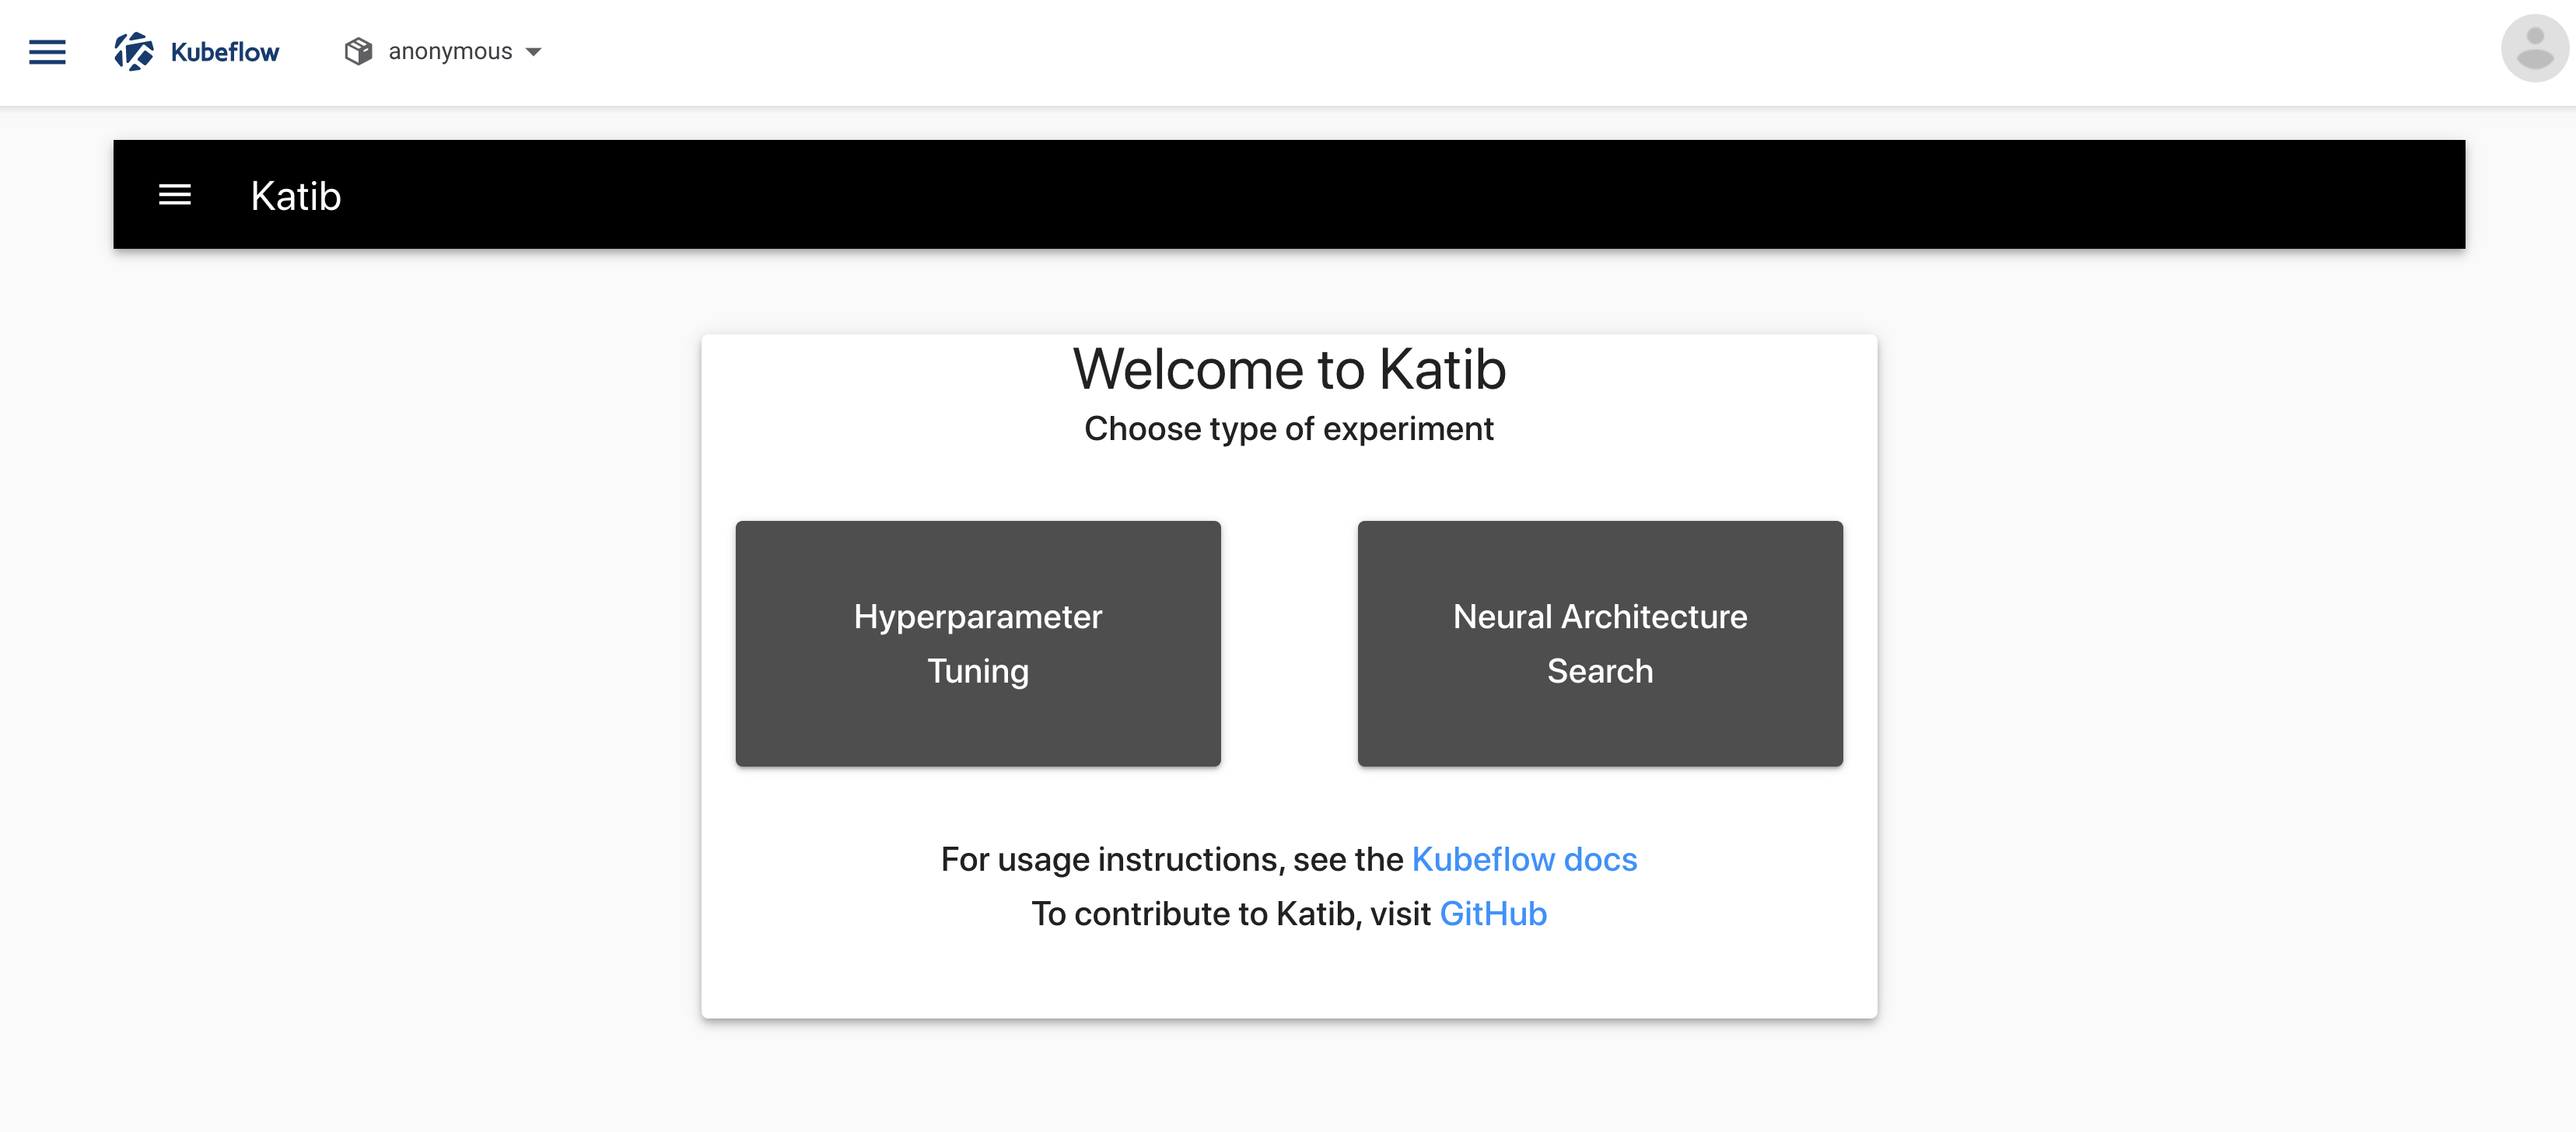The height and width of the screenshot is (1132, 2576).
Task: Open the Kubeflow docs link
Action: pyautogui.click(x=1524, y=859)
